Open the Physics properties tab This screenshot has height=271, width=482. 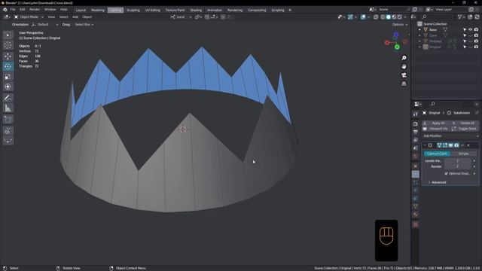coord(416,190)
